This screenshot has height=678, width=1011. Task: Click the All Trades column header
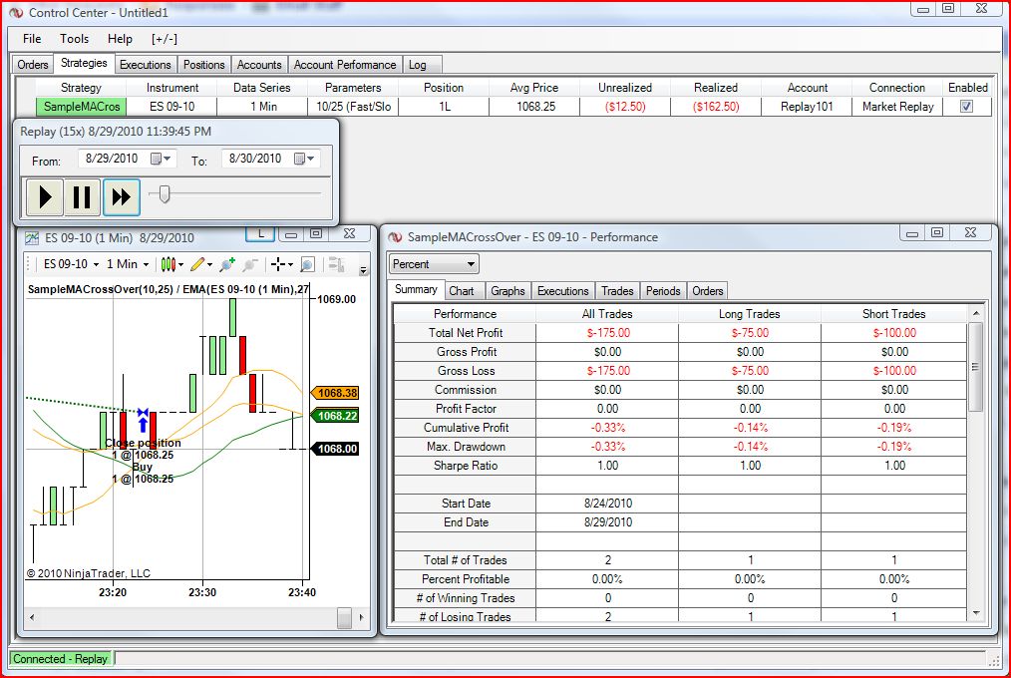pyautogui.click(x=607, y=314)
